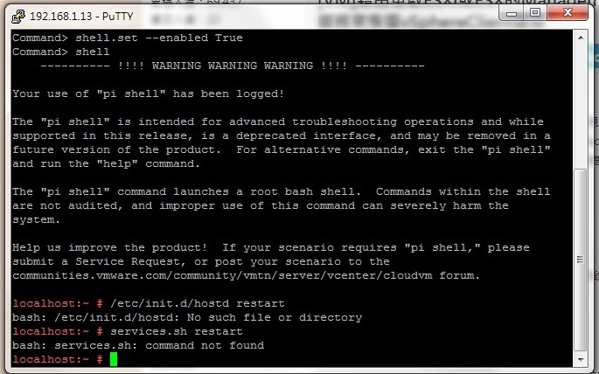Click the '192.168.1.13 - PuTTY' title bar text
Viewport: 599px width, 374px height.
81,17
